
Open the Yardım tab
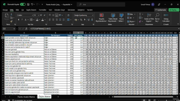[90, 10]
